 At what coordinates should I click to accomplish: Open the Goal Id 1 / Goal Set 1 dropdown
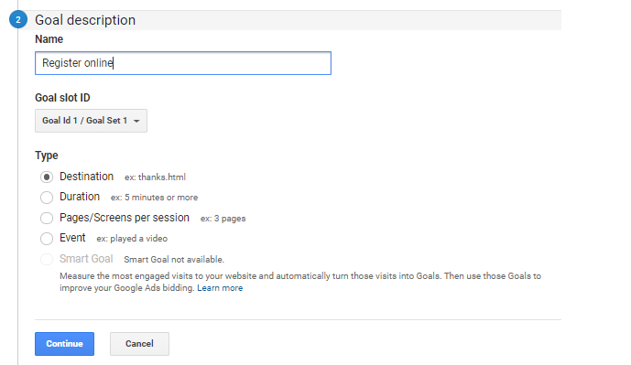(91, 121)
